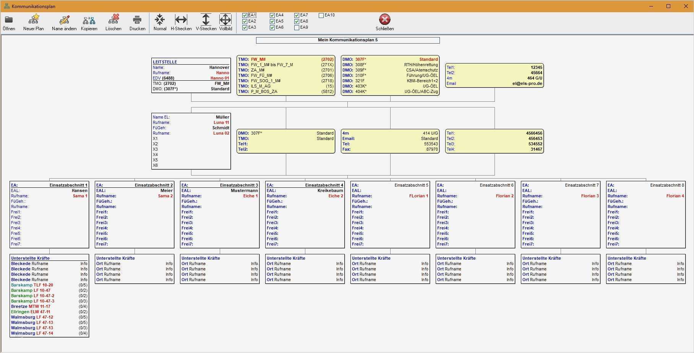Select the Barskamp TLF 10-20 unit entry
The height and width of the screenshot is (353, 694).
coord(32,285)
